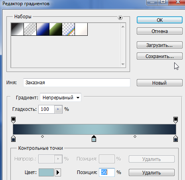Click the Имя field containing Заказная
This screenshot has width=185, height=180.
[77, 83]
